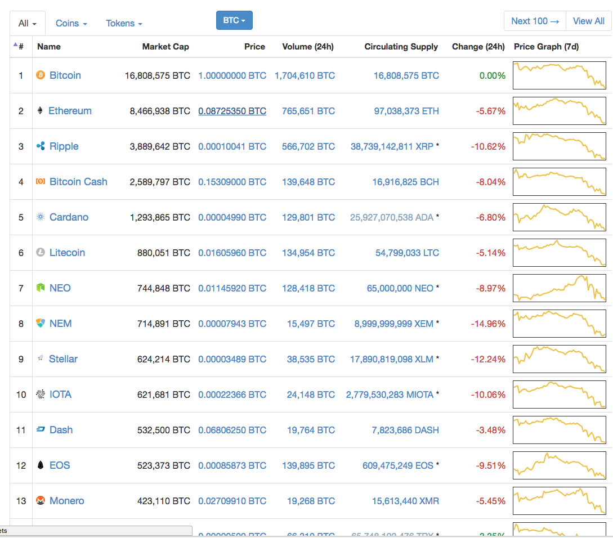Click the IOTA logo icon
This screenshot has width=613, height=538.
click(41, 394)
